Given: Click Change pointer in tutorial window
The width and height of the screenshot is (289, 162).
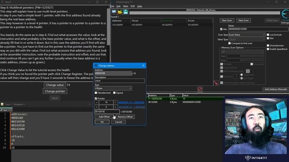Looking at the screenshot, I should [55, 91].
